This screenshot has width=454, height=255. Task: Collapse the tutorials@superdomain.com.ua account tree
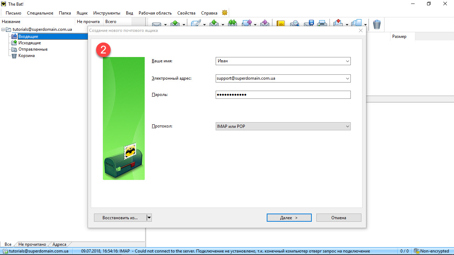(3, 30)
